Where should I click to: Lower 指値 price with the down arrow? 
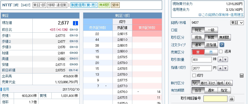click(225, 68)
